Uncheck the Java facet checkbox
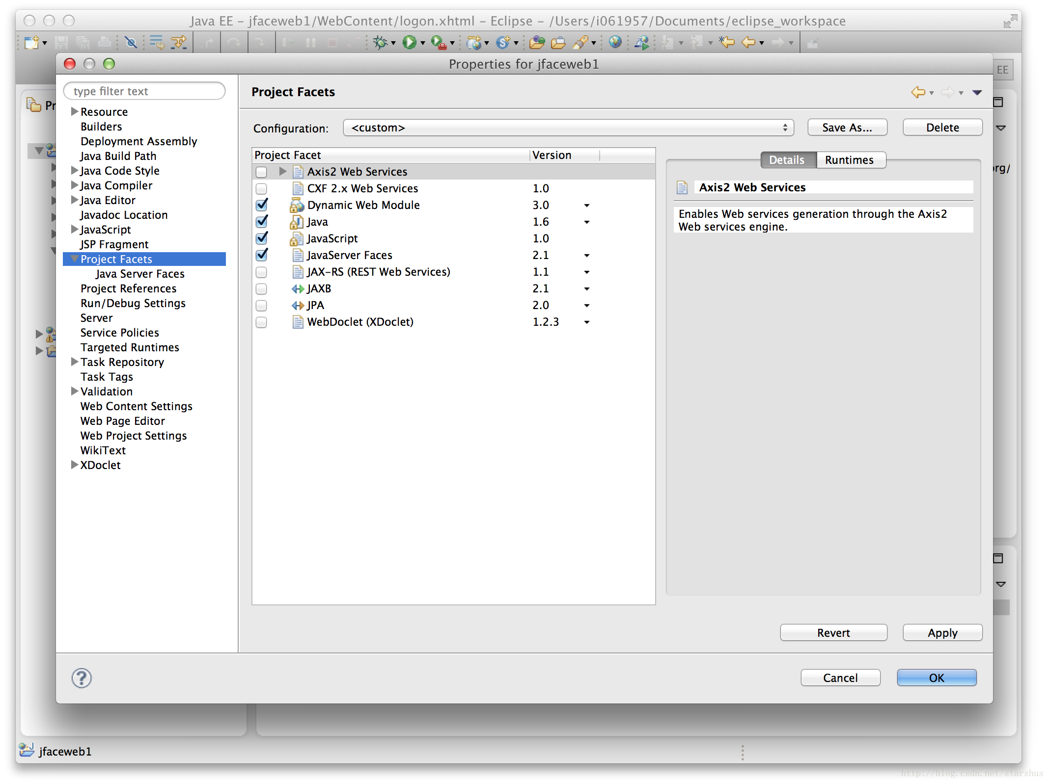Screen dimensions: 1049x783 coord(262,221)
